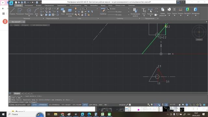Switch to the Оформление ribbon tab
The width and height of the screenshot is (208, 117).
(x=49, y=6)
